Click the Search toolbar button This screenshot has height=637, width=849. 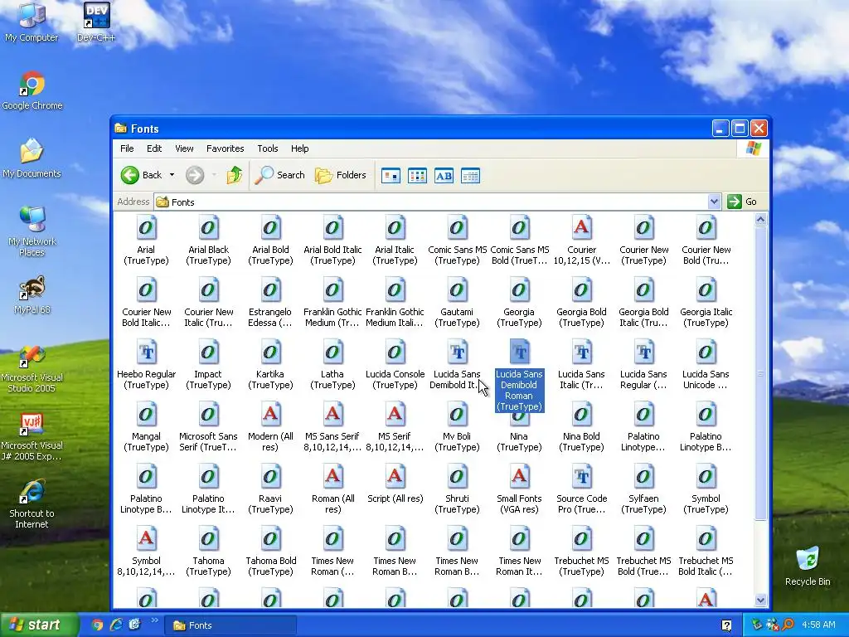click(279, 175)
